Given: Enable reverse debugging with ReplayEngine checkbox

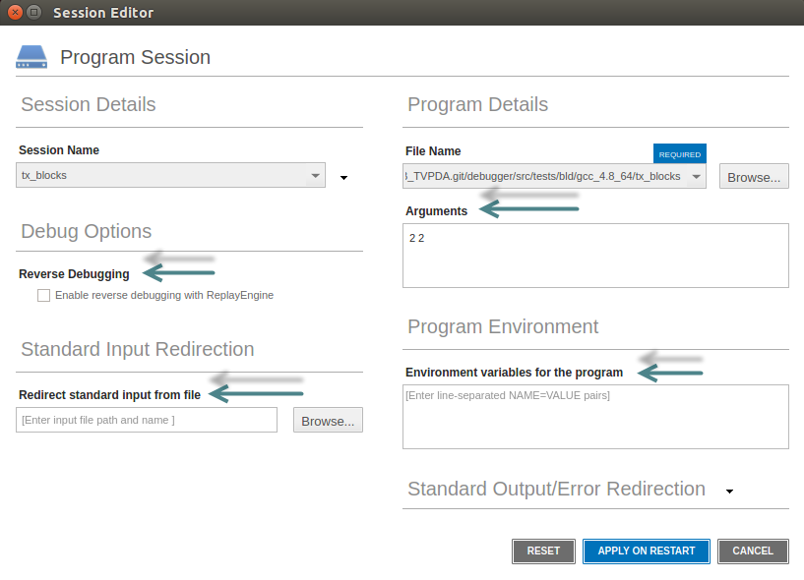Looking at the screenshot, I should click(43, 295).
